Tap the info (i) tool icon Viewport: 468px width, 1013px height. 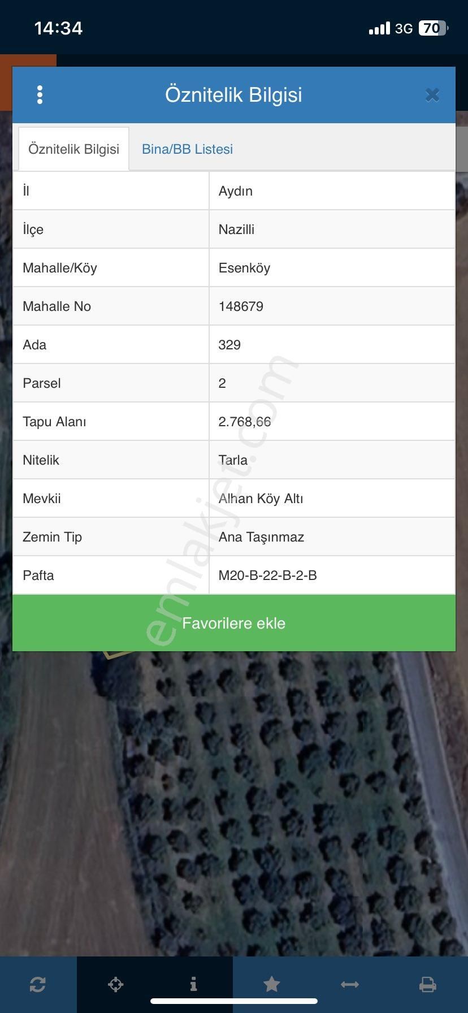193,984
